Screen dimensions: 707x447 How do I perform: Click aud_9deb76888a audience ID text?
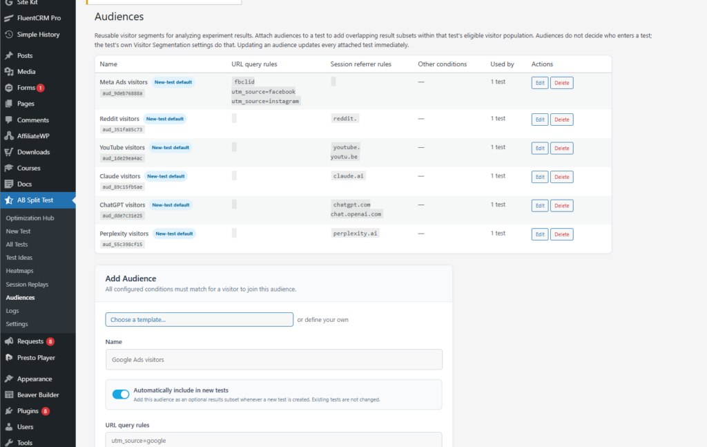tap(122, 93)
